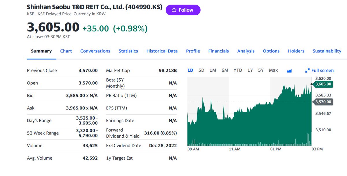The width and height of the screenshot is (347, 176).
Task: Click the EPS (TTM) label
Action: pos(117,108)
